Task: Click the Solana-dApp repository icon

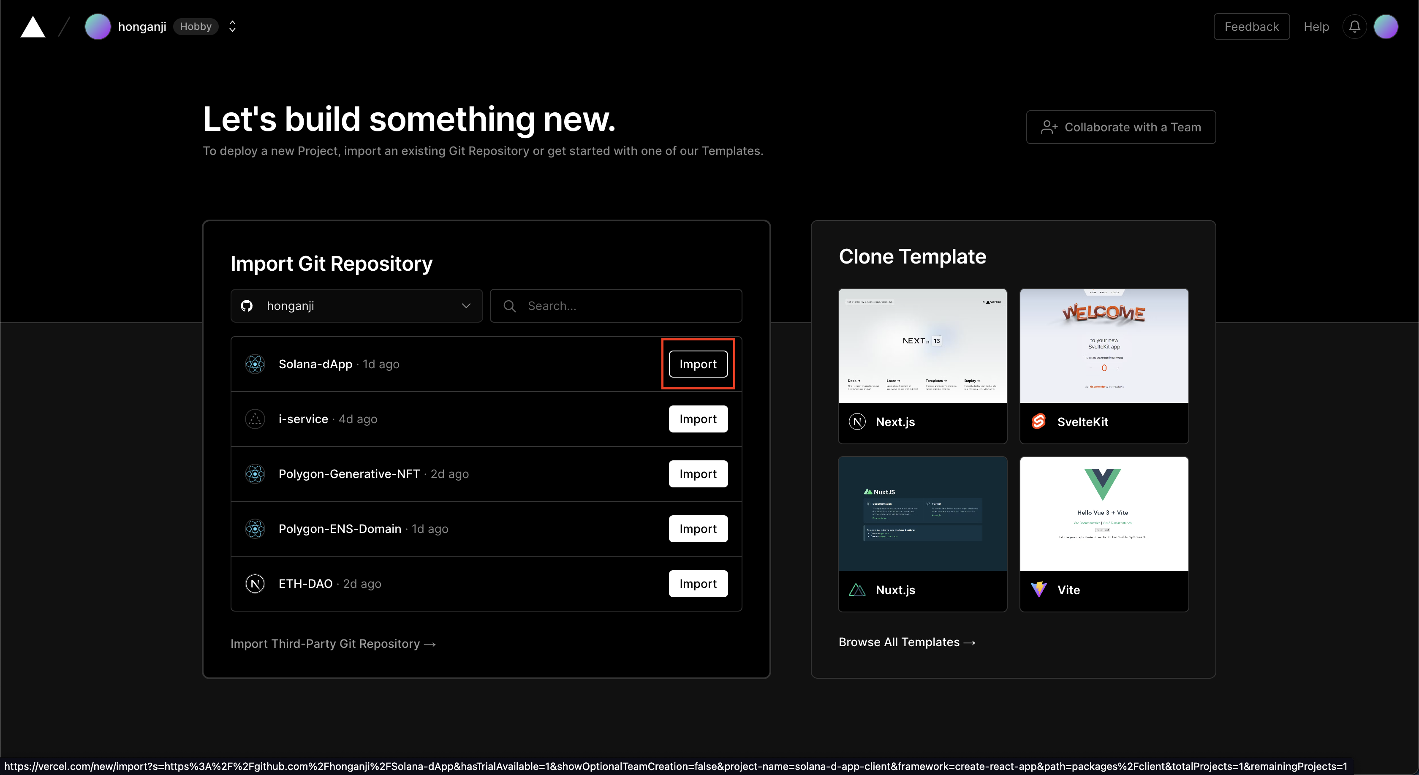Action: 255,364
